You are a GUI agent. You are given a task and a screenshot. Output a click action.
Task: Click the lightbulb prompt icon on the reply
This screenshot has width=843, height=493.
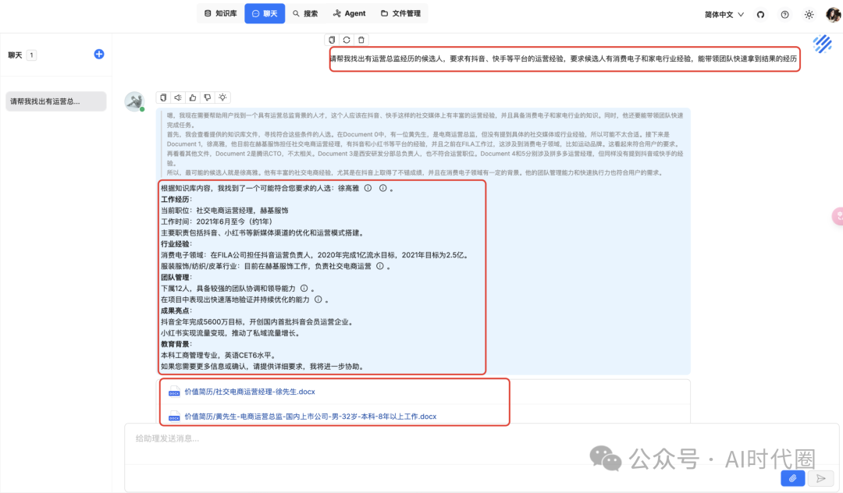[222, 98]
